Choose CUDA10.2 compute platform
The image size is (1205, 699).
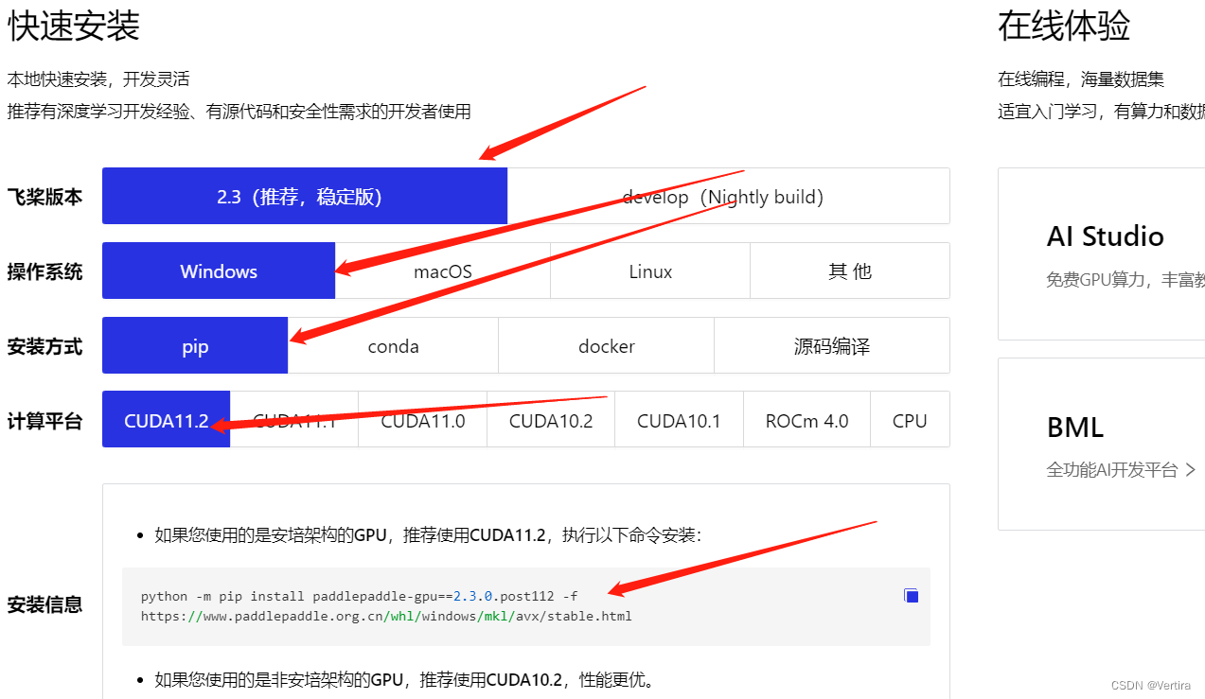(x=551, y=419)
